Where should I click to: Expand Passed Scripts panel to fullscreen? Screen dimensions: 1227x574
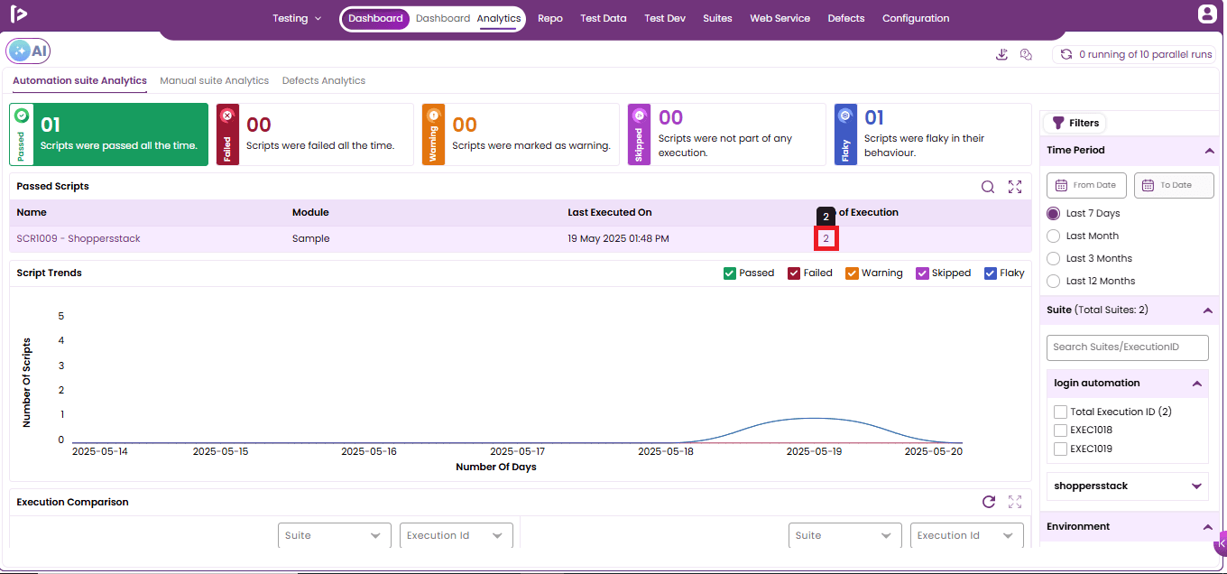(1015, 187)
